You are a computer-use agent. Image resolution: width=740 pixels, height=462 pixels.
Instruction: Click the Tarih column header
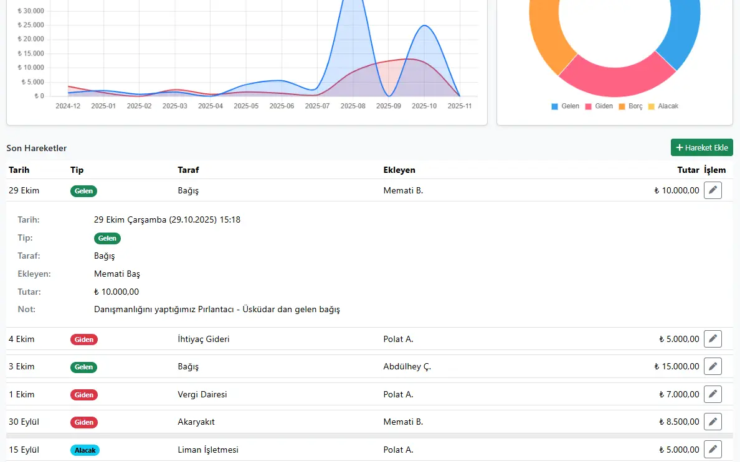tap(19, 170)
